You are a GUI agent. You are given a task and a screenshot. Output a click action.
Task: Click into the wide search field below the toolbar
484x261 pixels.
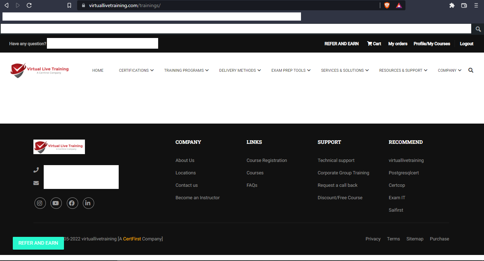tap(236, 29)
